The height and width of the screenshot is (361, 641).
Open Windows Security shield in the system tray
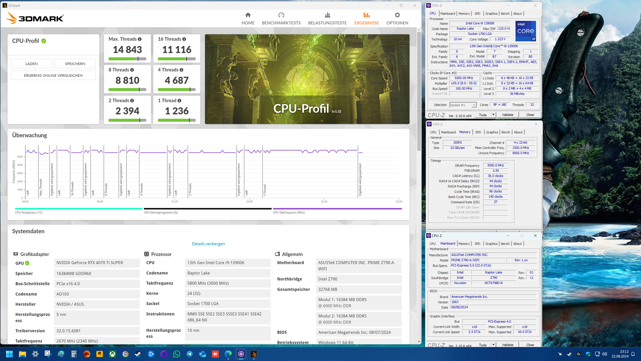(588, 354)
